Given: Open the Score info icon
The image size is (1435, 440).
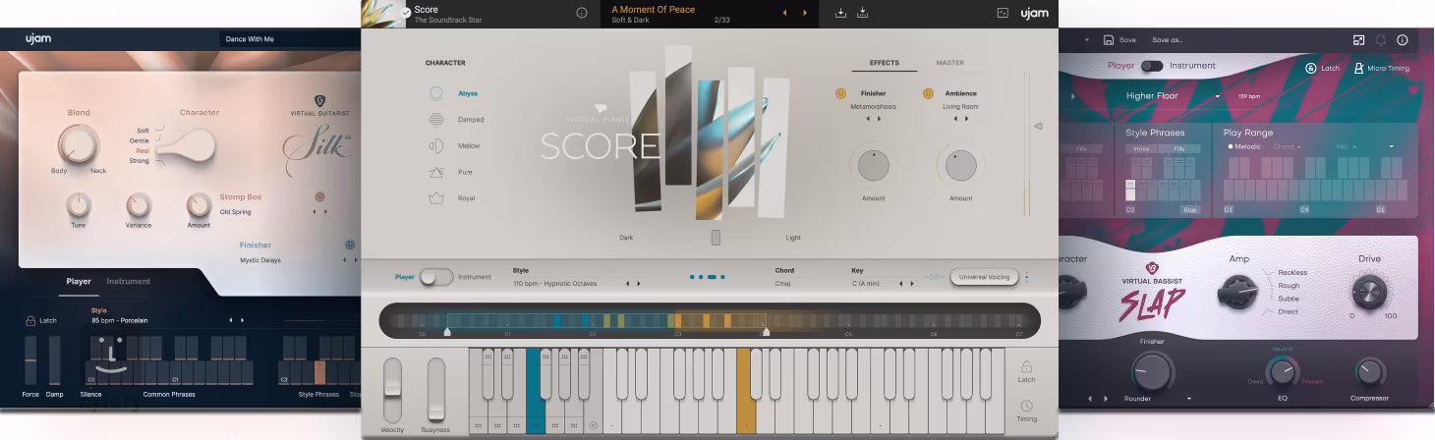Looking at the screenshot, I should point(581,13).
